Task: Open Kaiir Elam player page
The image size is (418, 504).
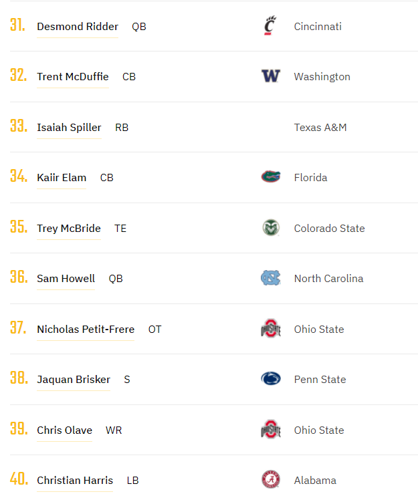Action: (62, 178)
